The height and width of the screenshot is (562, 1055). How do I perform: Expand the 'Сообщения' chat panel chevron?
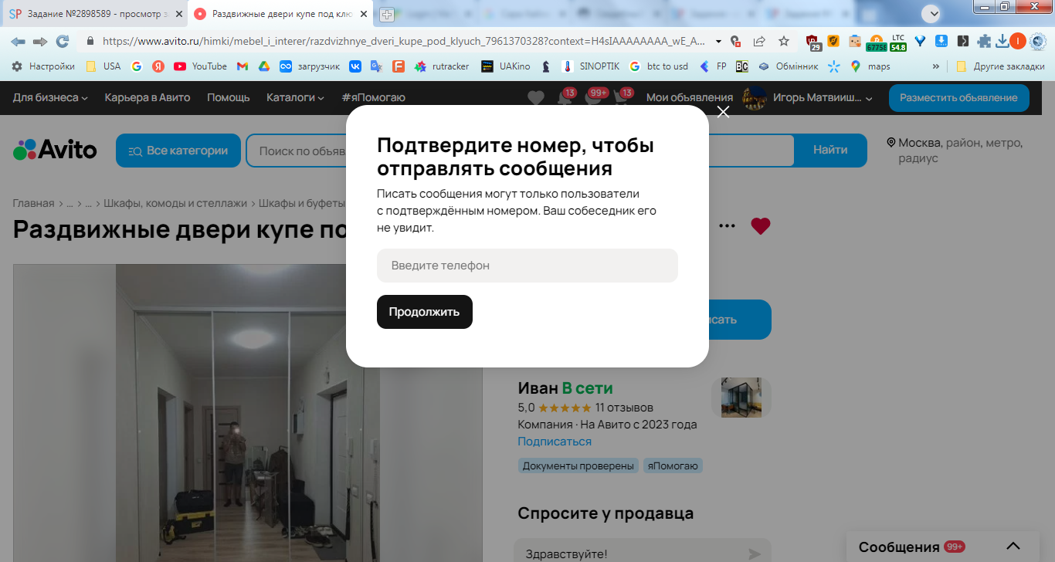(x=1013, y=547)
